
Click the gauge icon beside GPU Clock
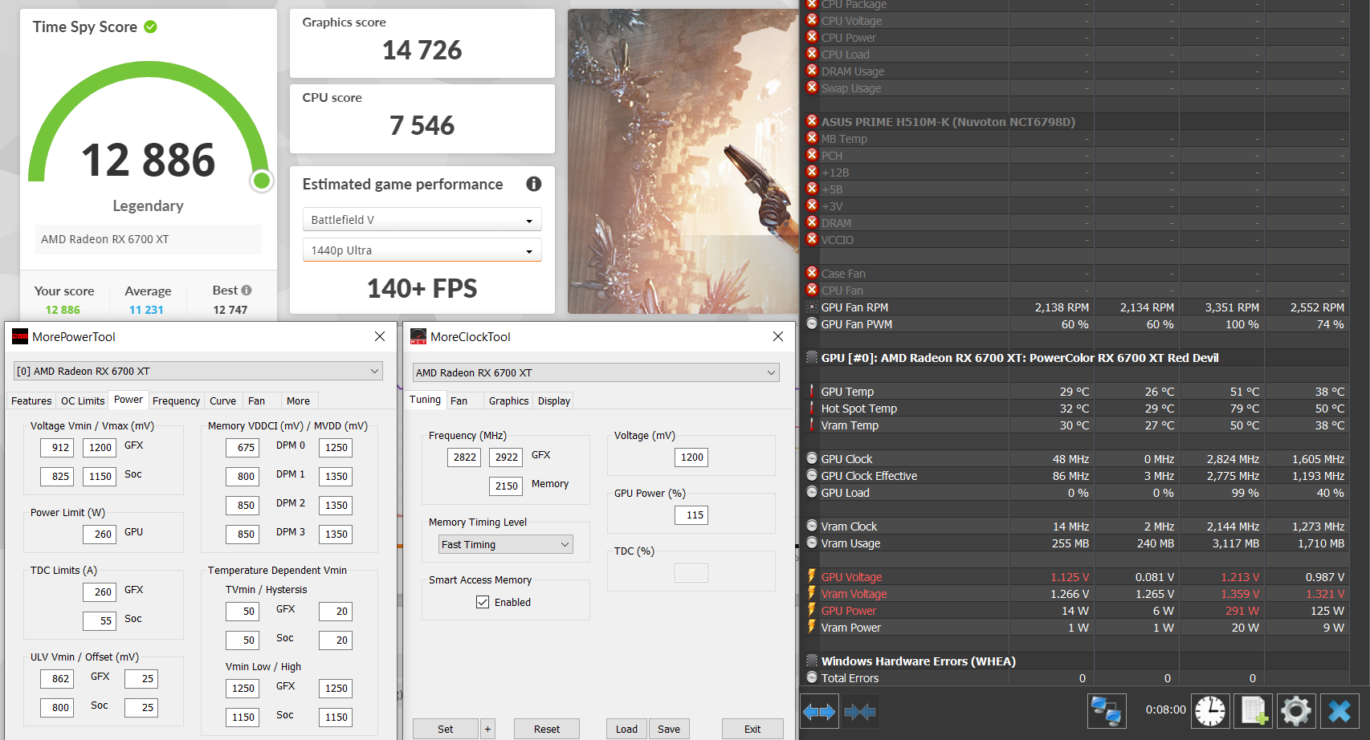(x=812, y=458)
